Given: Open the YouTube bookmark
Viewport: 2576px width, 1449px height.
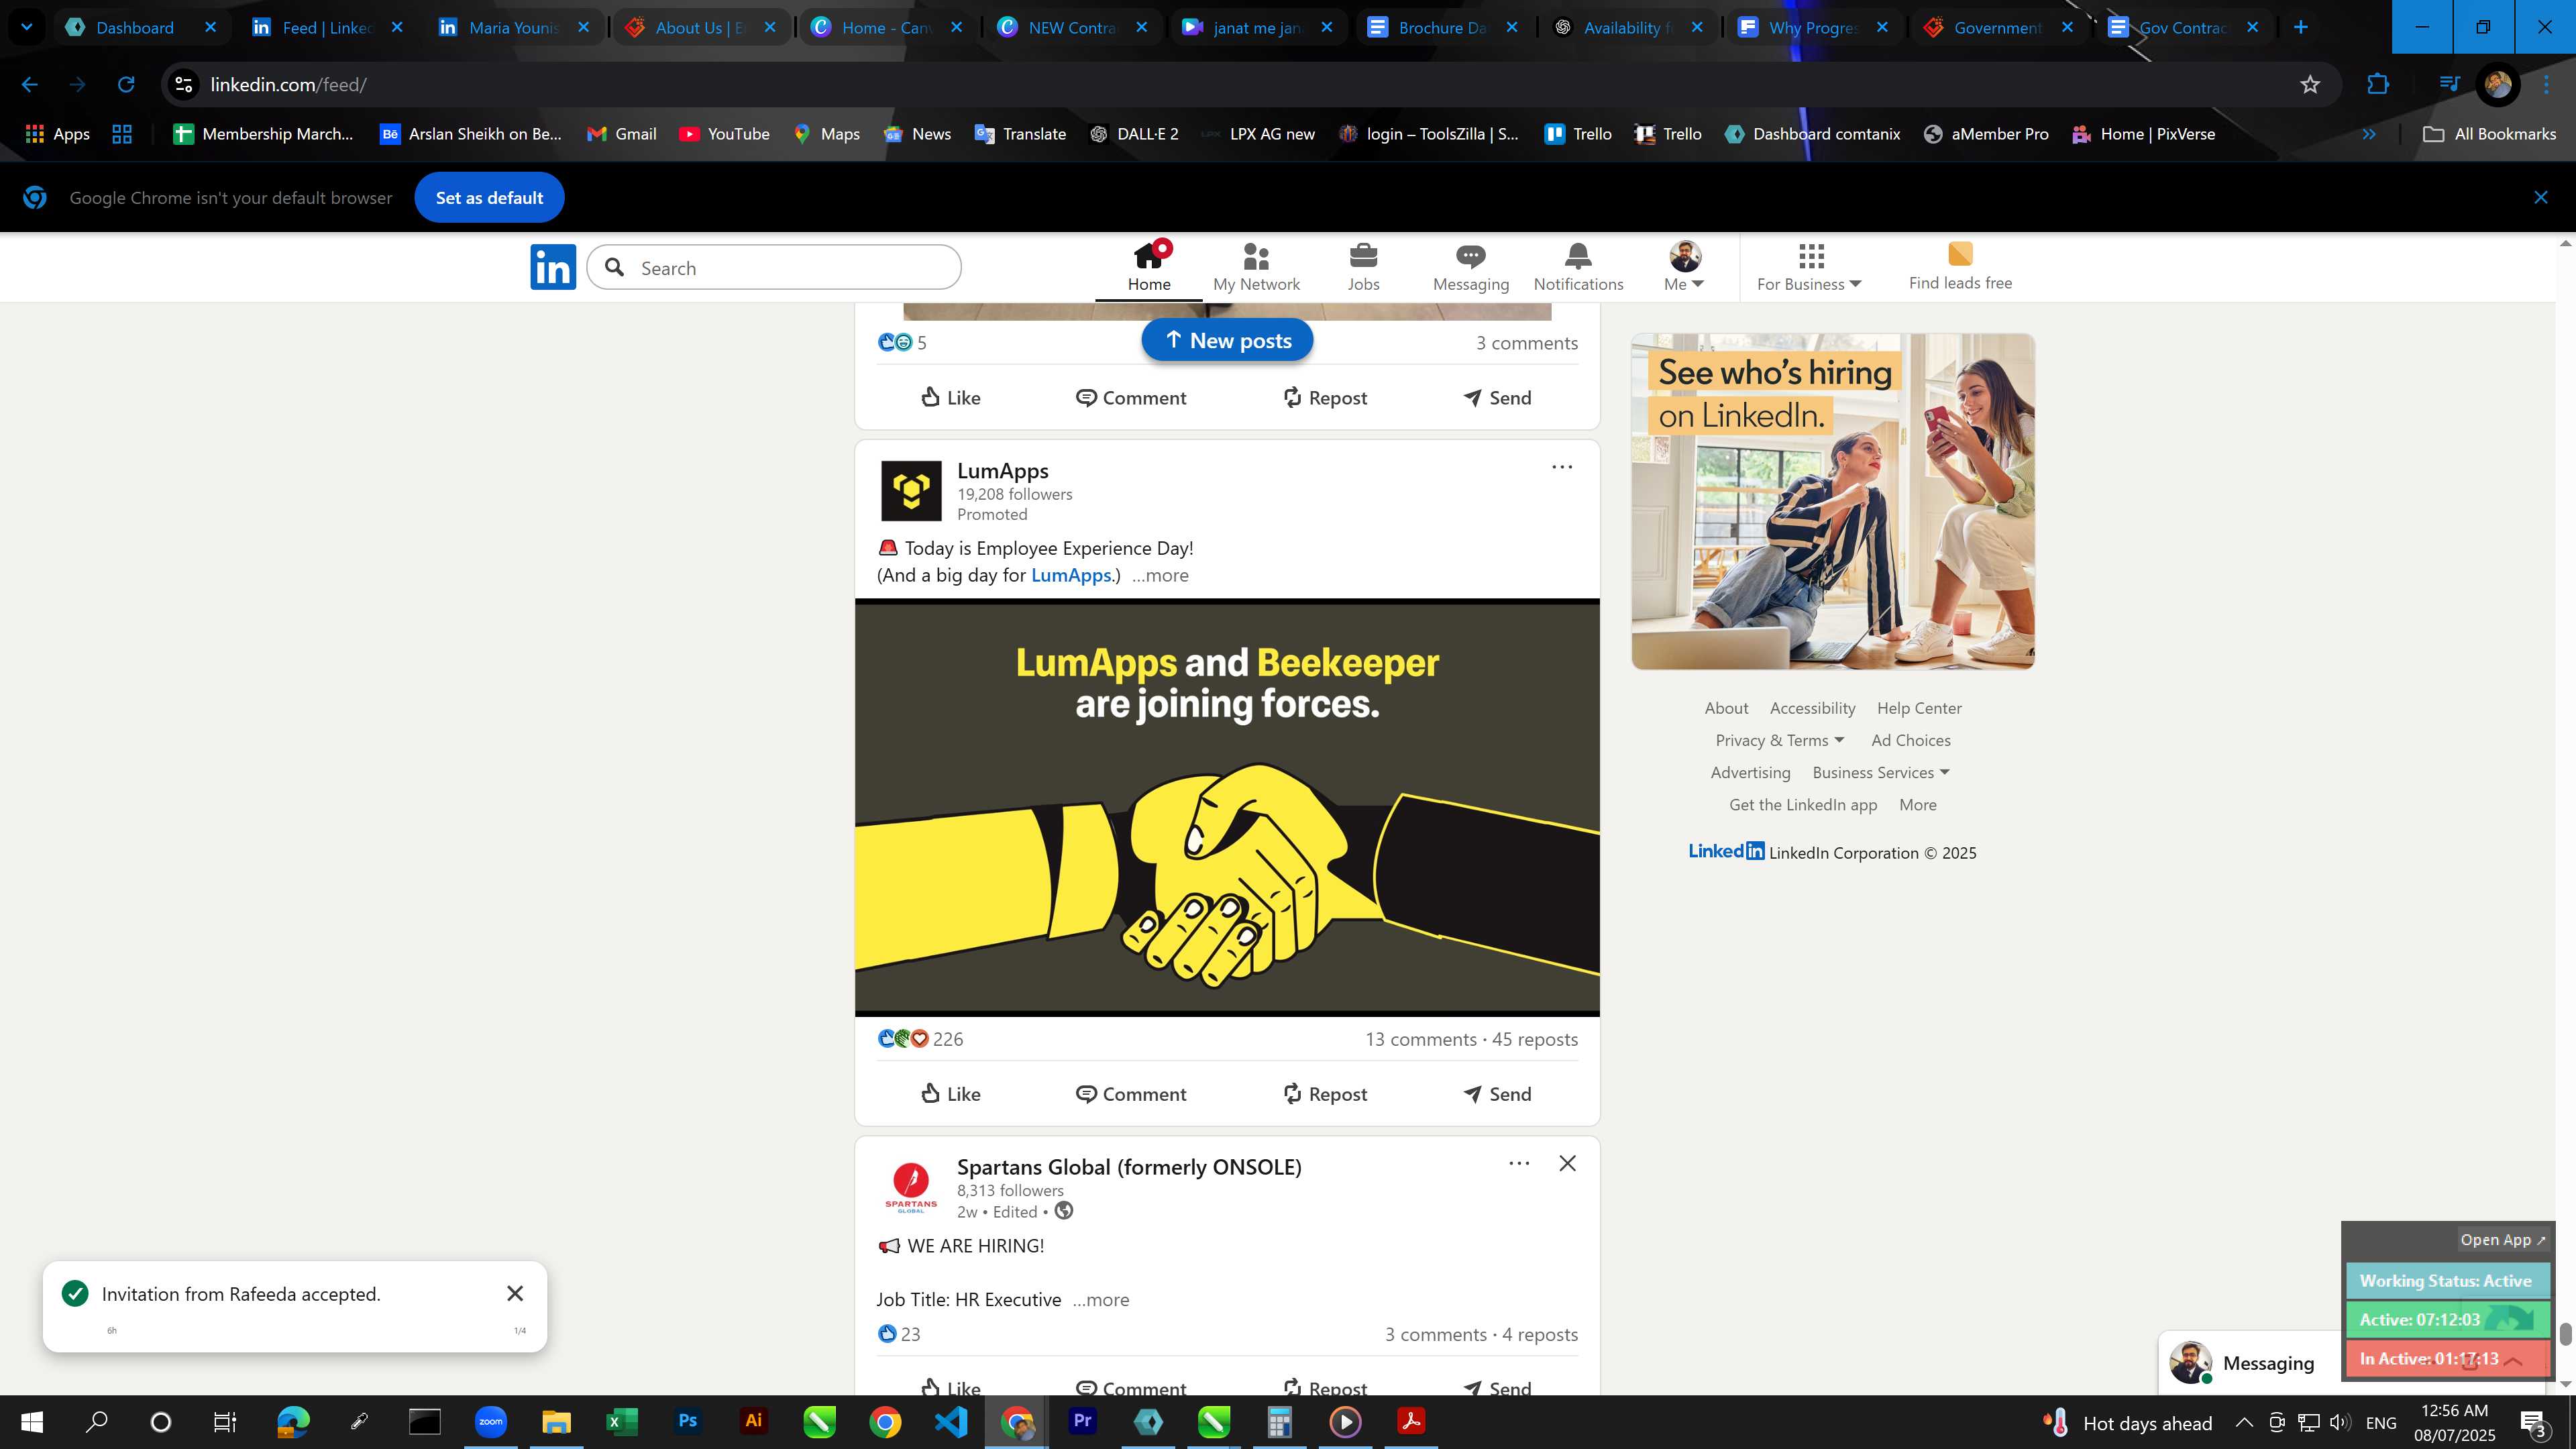Looking at the screenshot, I should click(724, 134).
